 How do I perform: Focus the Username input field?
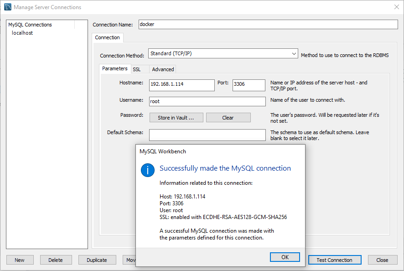point(207,101)
